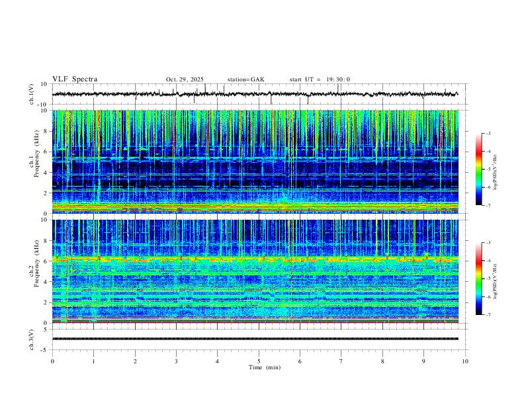This screenshot has width=524, height=405.
Task: Select the date text "Oct. 29, 2025"
Action: (x=185, y=79)
